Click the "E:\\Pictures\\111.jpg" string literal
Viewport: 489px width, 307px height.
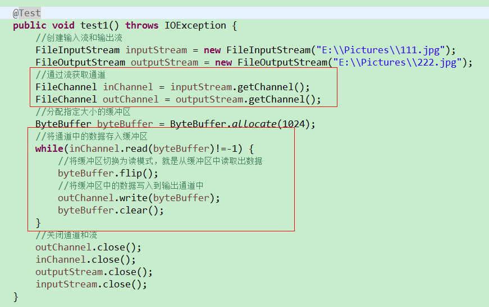(380, 50)
